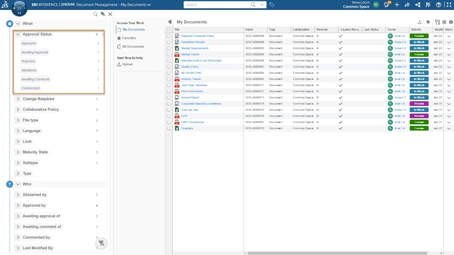The image size is (454, 255).
Task: Click the horizontal scrollbar under the table
Action: tap(337, 253)
